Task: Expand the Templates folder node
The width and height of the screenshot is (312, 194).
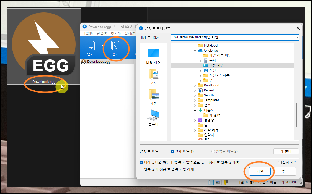Action: point(195,100)
